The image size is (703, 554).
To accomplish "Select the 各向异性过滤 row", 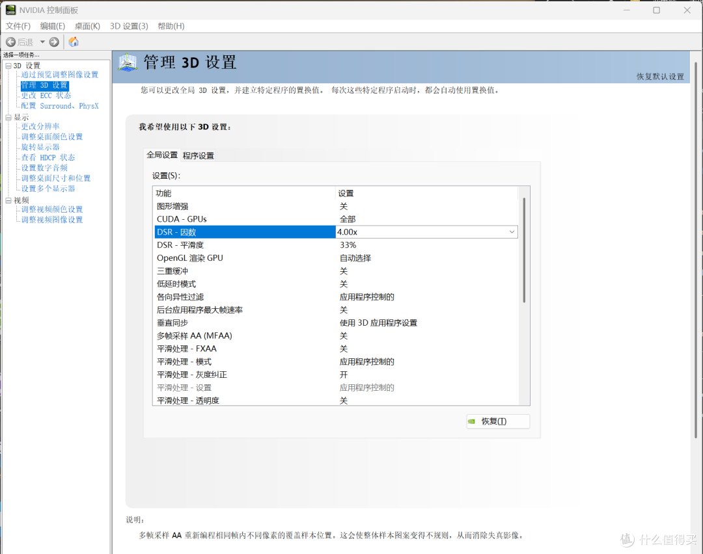I will (335, 297).
